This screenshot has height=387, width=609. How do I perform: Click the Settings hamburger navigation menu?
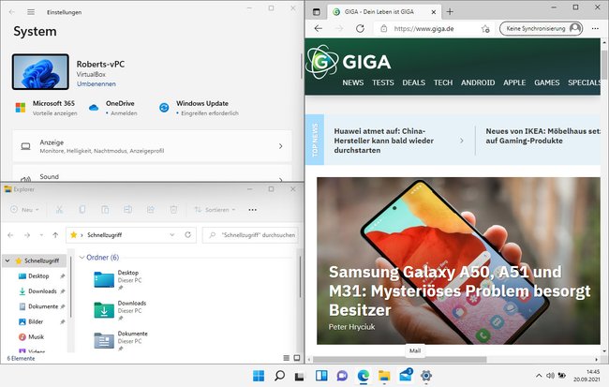[31, 12]
